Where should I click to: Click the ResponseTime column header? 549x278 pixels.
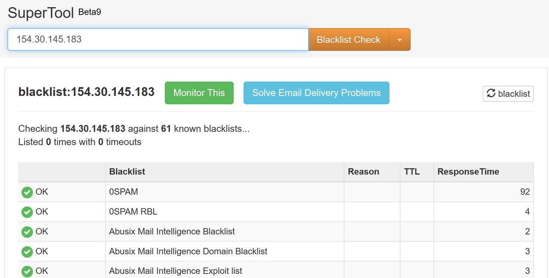pyautogui.click(x=468, y=171)
